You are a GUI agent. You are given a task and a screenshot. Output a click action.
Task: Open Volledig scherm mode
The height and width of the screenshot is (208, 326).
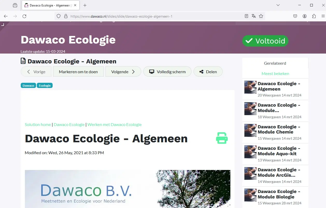[x=167, y=72]
